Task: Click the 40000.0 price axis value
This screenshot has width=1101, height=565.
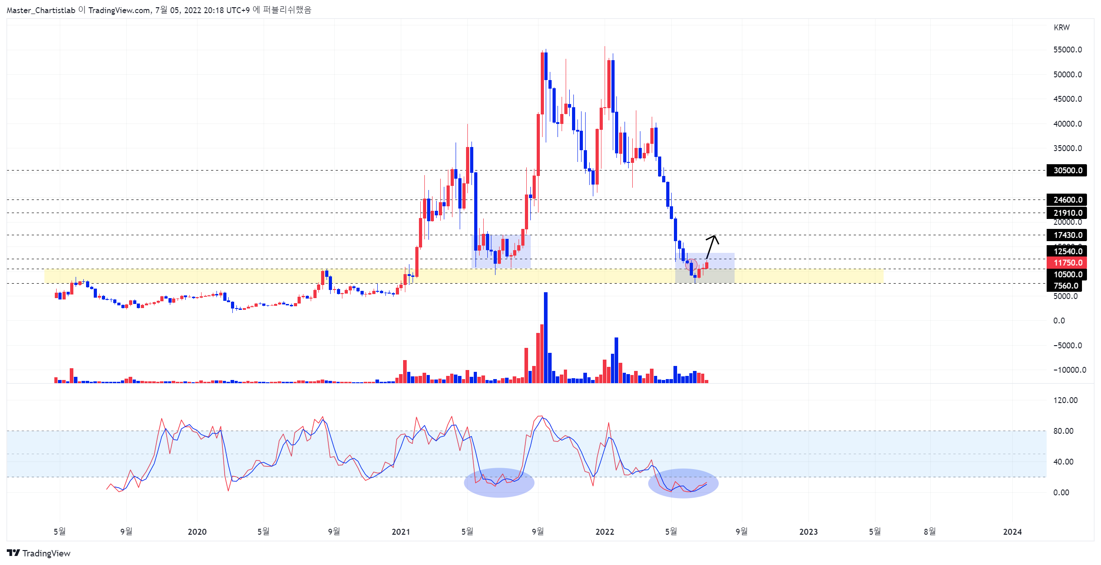Action: [x=1067, y=123]
